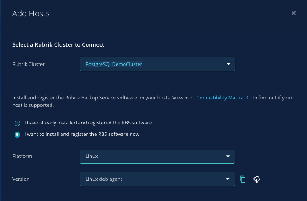Select 'I want to install and register' option
The height and width of the screenshot is (201, 307).
18,135
